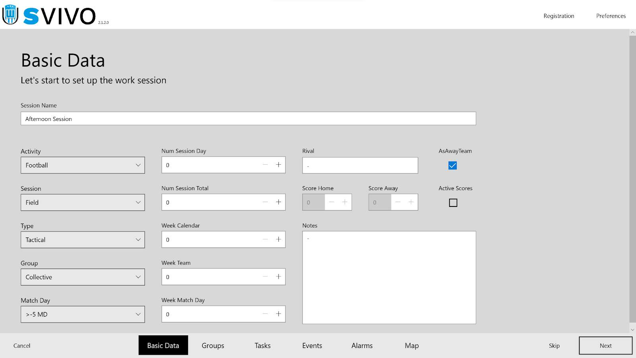Image resolution: width=636 pixels, height=358 pixels.
Task: Click the Cancel button
Action: click(22, 346)
